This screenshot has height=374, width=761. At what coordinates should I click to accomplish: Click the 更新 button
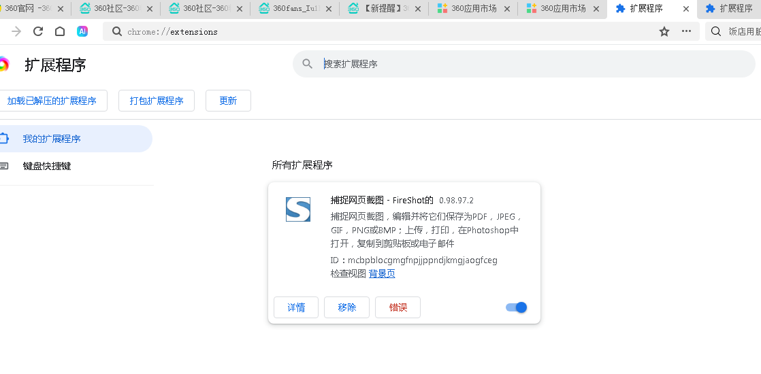click(x=228, y=101)
